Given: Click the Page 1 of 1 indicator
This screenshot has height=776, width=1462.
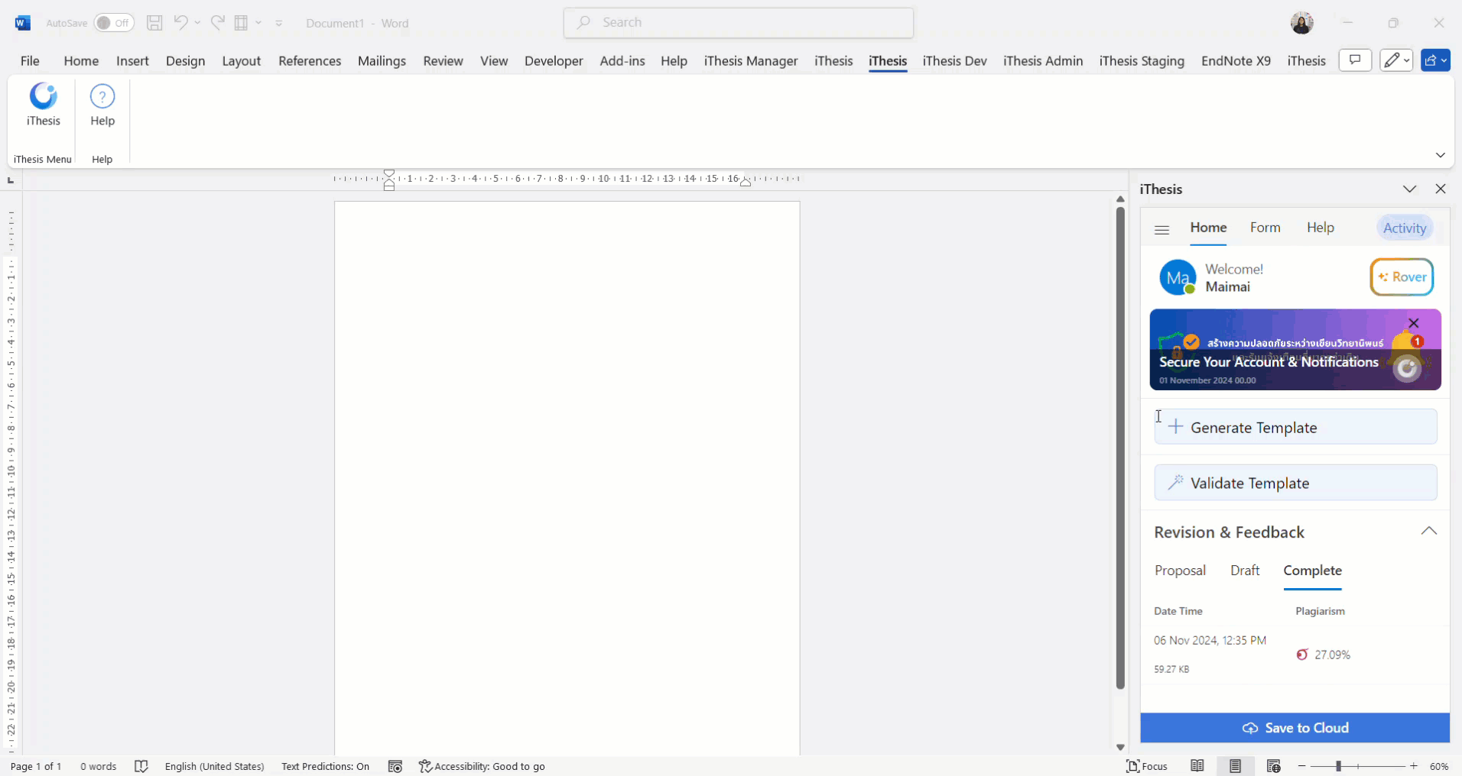Looking at the screenshot, I should (36, 766).
